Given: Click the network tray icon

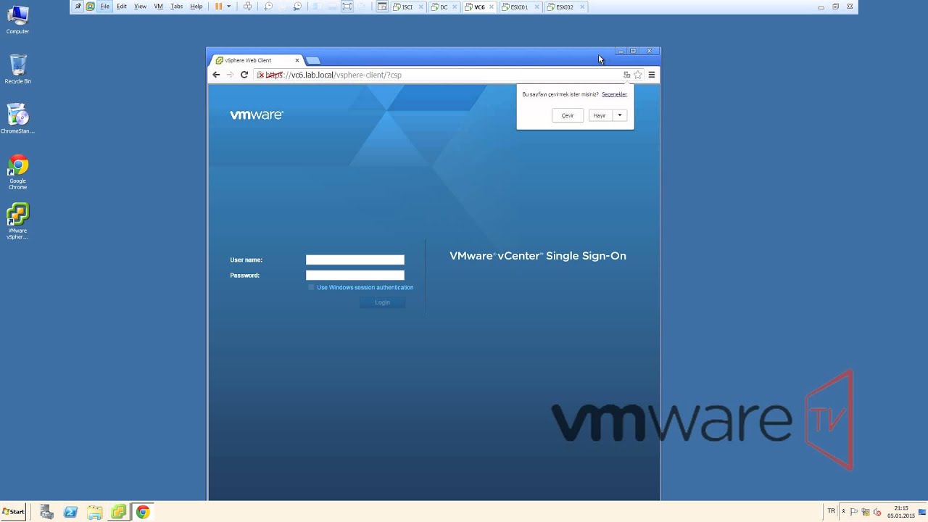Looking at the screenshot, I should (866, 512).
